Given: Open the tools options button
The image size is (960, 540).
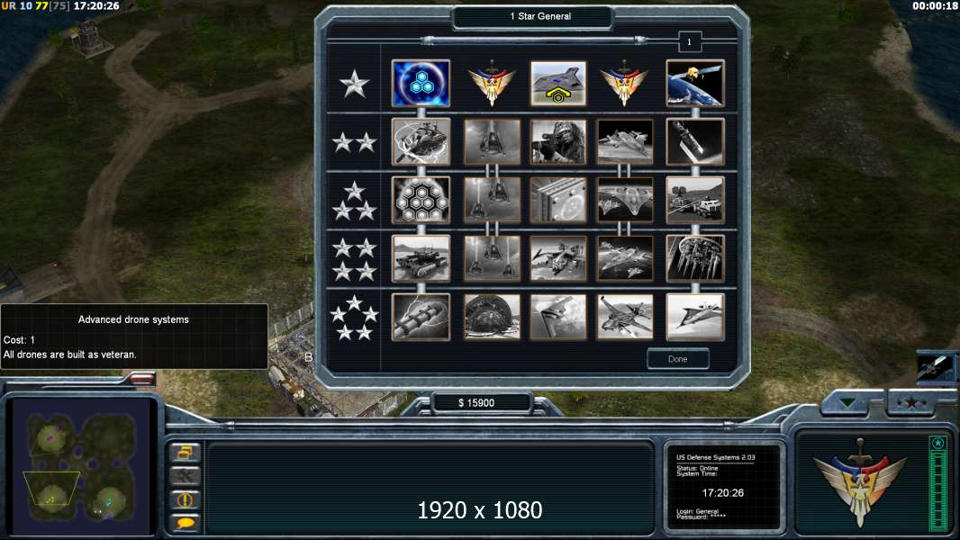Looking at the screenshot, I should pos(185,476).
